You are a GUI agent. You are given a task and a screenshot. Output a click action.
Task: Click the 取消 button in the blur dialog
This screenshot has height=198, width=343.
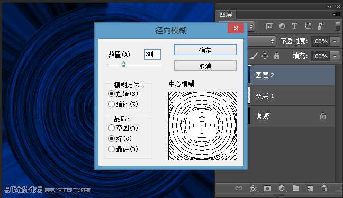[x=205, y=66]
